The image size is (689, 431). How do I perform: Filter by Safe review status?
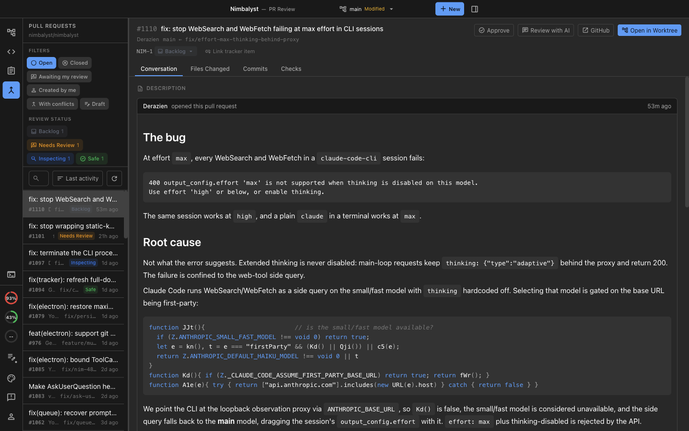pos(92,159)
